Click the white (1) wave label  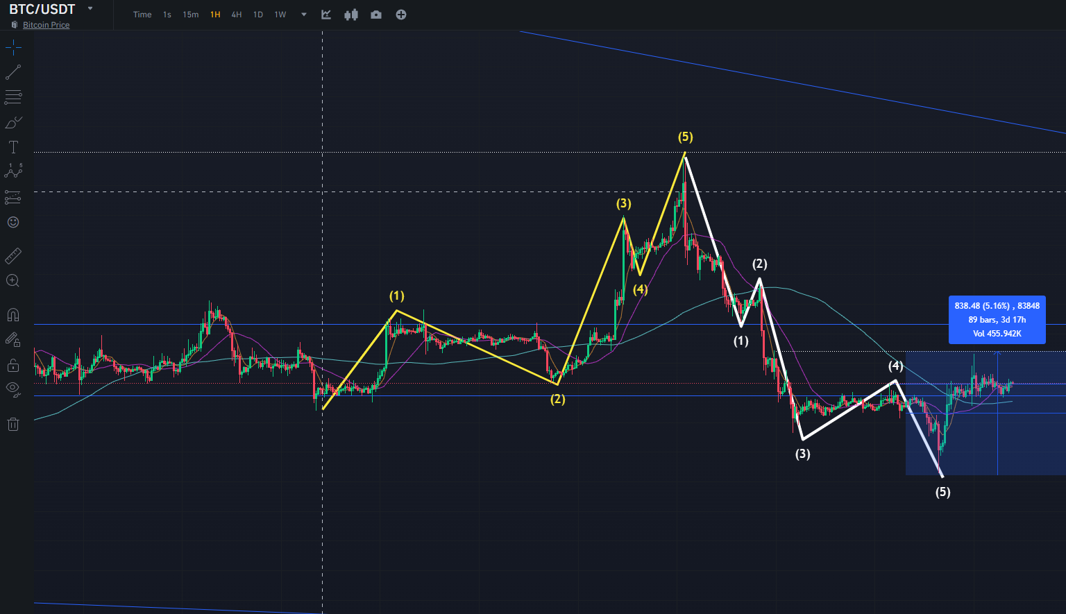pyautogui.click(x=741, y=341)
